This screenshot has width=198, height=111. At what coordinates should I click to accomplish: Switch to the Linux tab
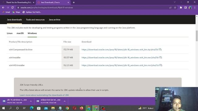point(10,33)
